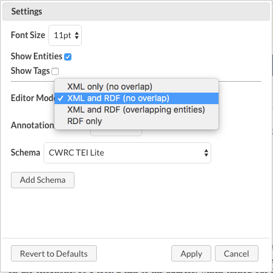Screen dimensions: 273x273
Task: Apply the settings changes
Action: pyautogui.click(x=191, y=254)
